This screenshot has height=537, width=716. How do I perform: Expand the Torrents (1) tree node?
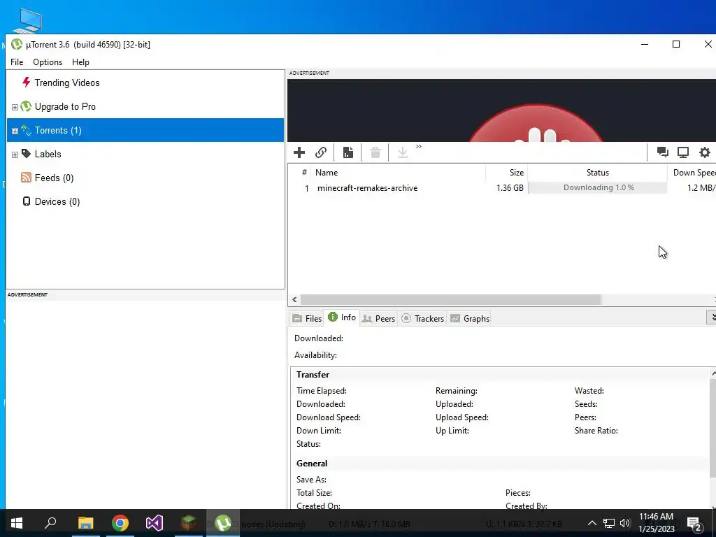coord(15,131)
